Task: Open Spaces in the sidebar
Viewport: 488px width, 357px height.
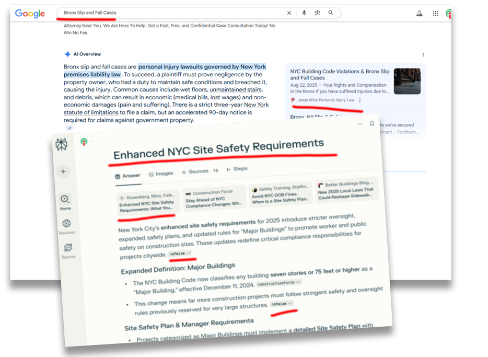Action: (68, 249)
